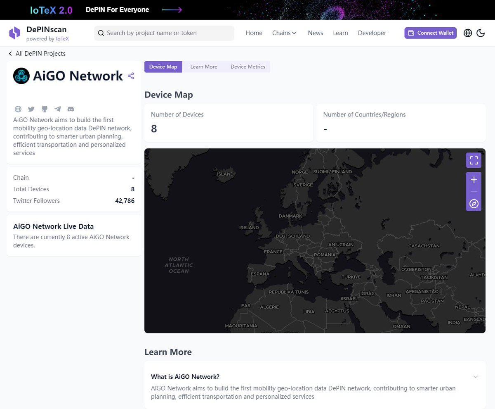The height and width of the screenshot is (409, 495).
Task: Open the Developer nav item
Action: click(372, 33)
